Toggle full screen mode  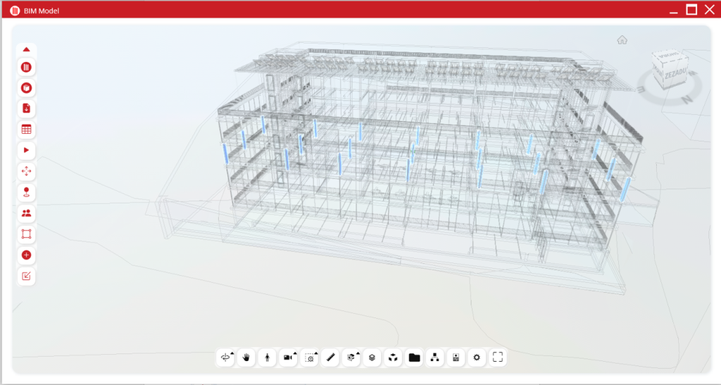(x=498, y=358)
